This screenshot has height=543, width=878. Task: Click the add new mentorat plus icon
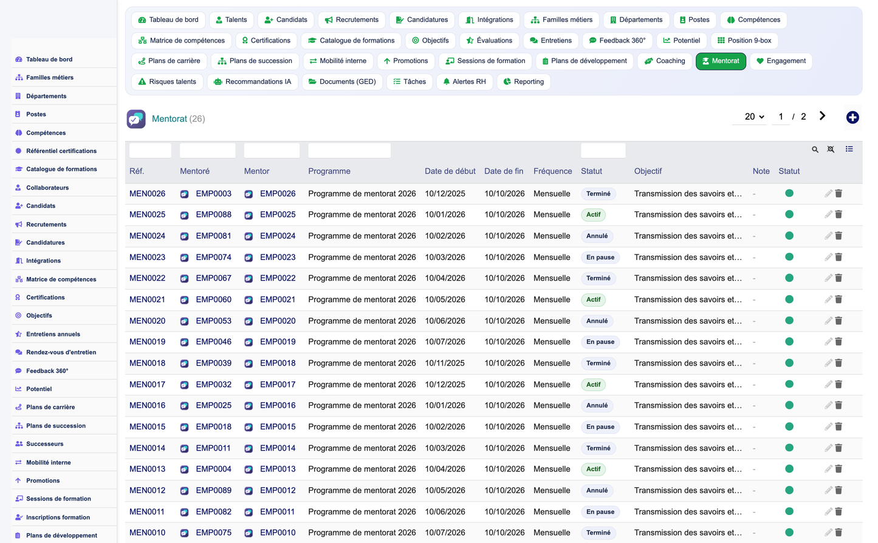(x=852, y=117)
